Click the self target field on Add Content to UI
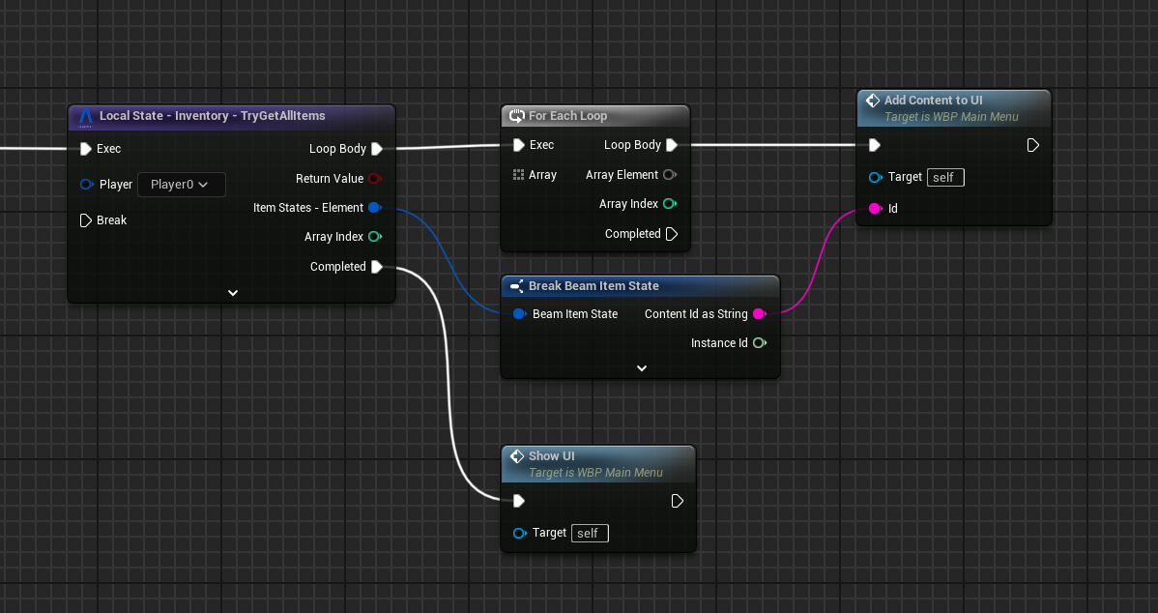The width and height of the screenshot is (1158, 613). (x=945, y=178)
